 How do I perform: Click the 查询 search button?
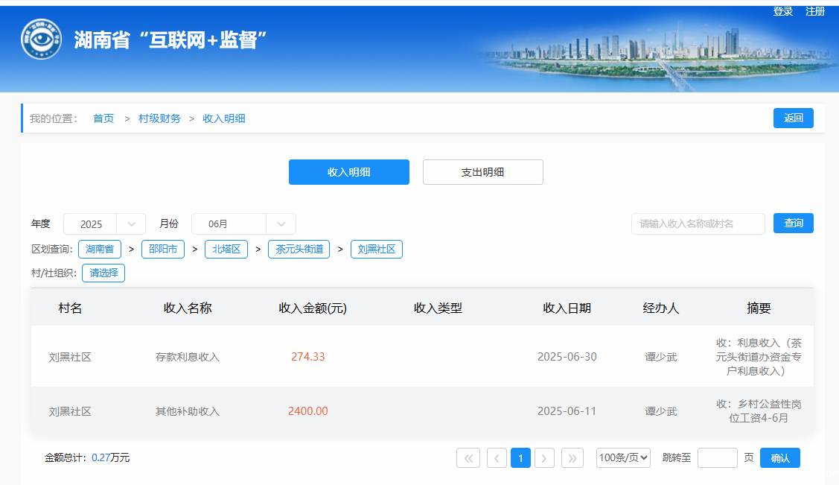click(793, 224)
